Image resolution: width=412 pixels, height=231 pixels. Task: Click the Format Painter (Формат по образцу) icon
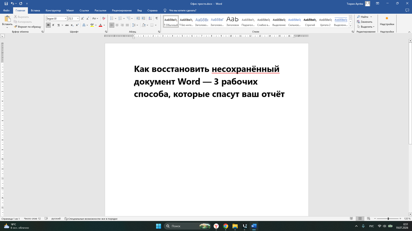[x=16, y=26]
